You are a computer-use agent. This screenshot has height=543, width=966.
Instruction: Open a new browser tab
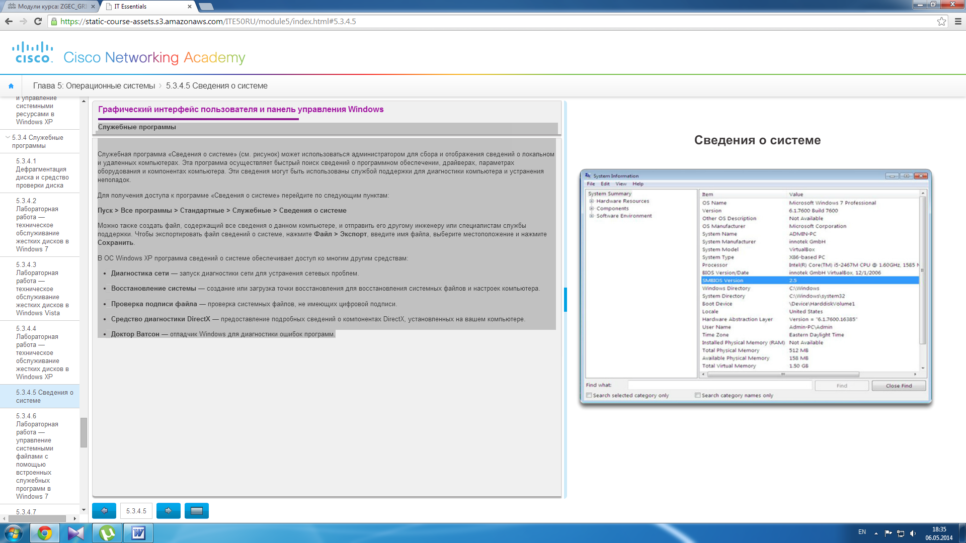206,7
